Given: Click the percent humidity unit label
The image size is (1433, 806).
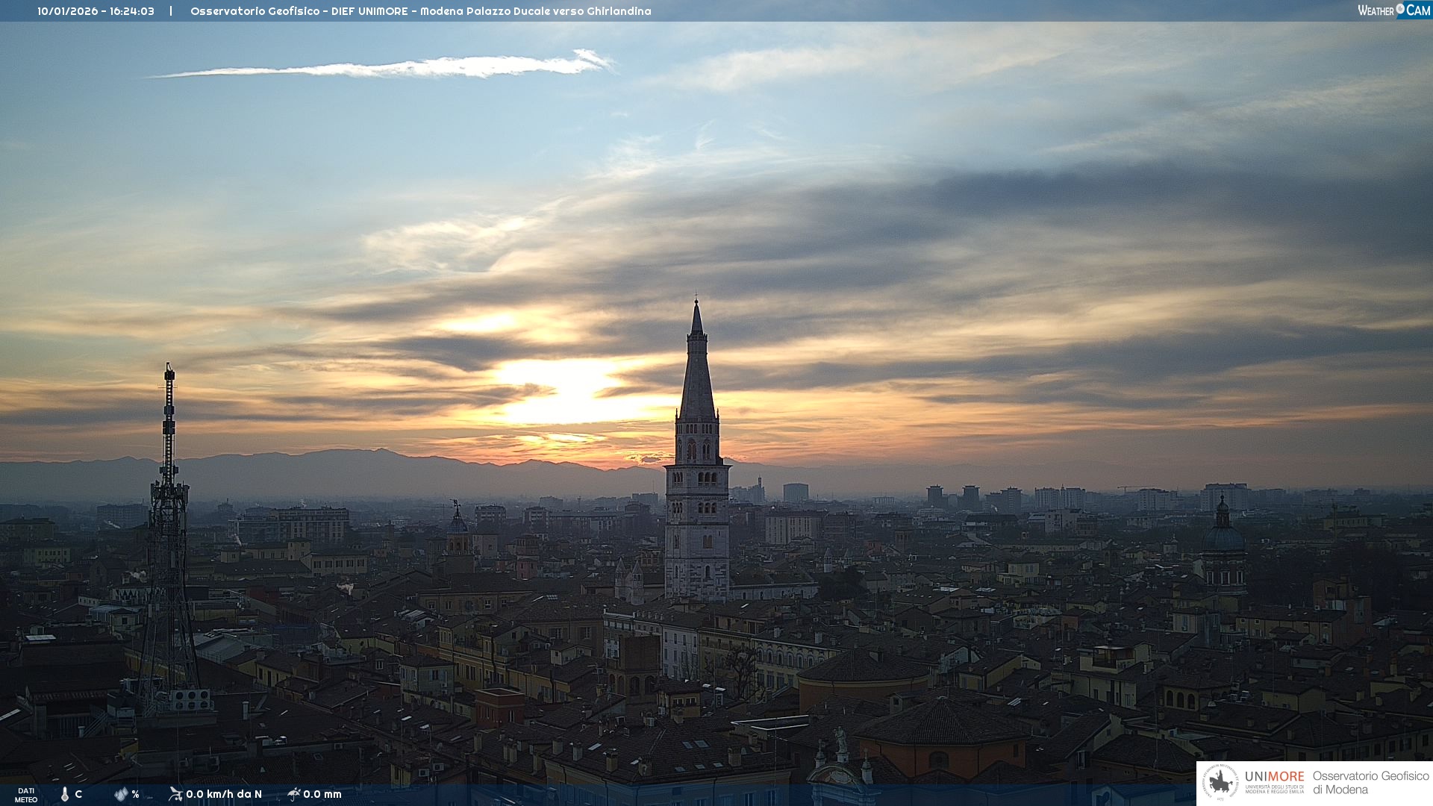Looking at the screenshot, I should click(136, 794).
